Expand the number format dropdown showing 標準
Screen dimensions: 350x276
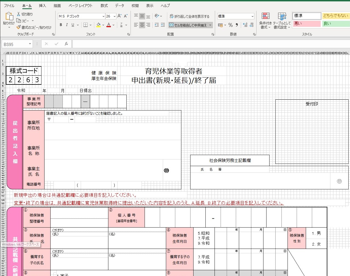tap(252, 16)
